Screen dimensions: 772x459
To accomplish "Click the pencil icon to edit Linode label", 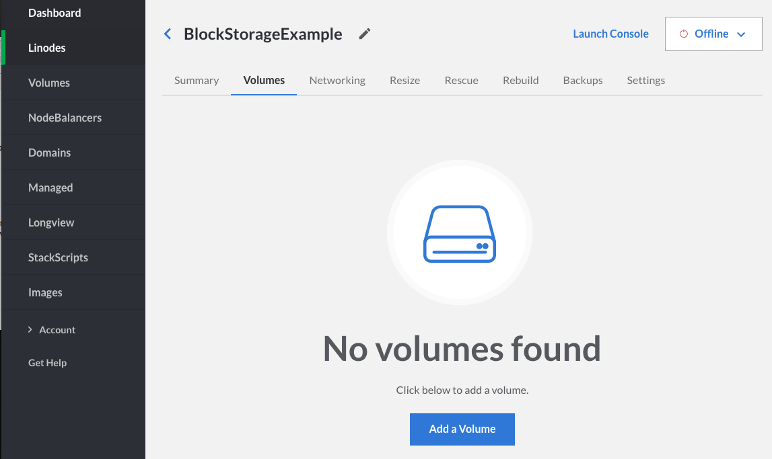I will (x=365, y=34).
